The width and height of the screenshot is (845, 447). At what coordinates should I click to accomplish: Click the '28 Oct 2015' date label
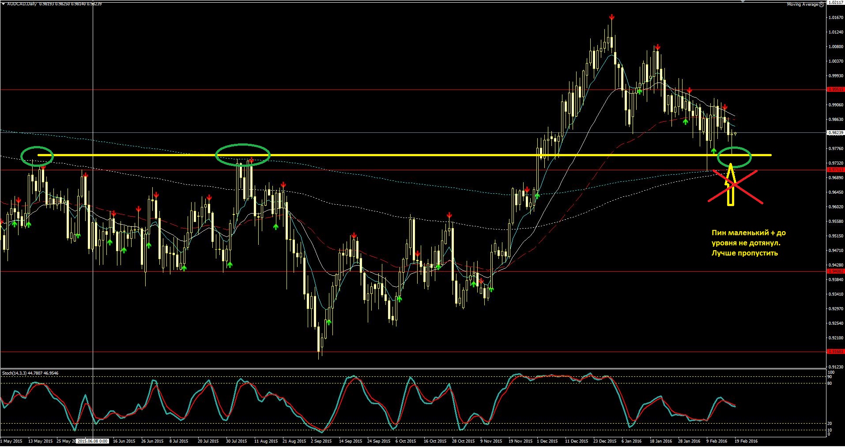coord(464,441)
